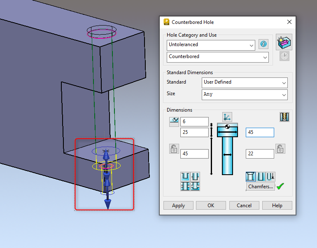
Task: Toggle the left padlock beside depth 45
Action: pyautogui.click(x=174, y=149)
